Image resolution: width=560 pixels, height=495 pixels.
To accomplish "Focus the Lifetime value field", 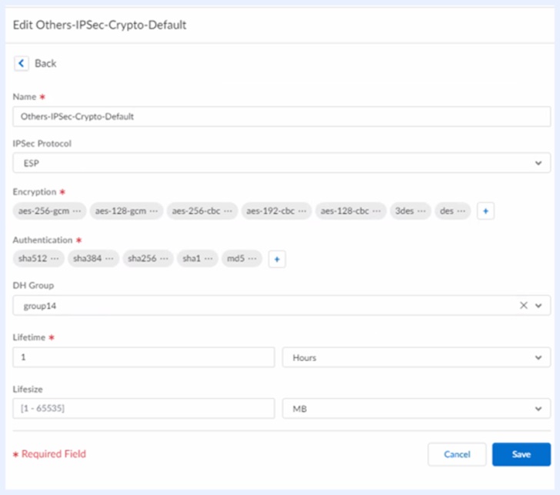I will click(144, 357).
